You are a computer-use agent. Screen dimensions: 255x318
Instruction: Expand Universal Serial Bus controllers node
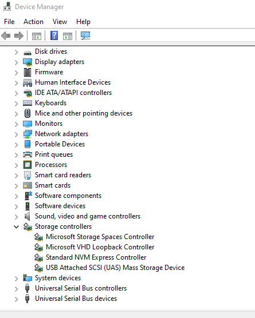(17, 289)
